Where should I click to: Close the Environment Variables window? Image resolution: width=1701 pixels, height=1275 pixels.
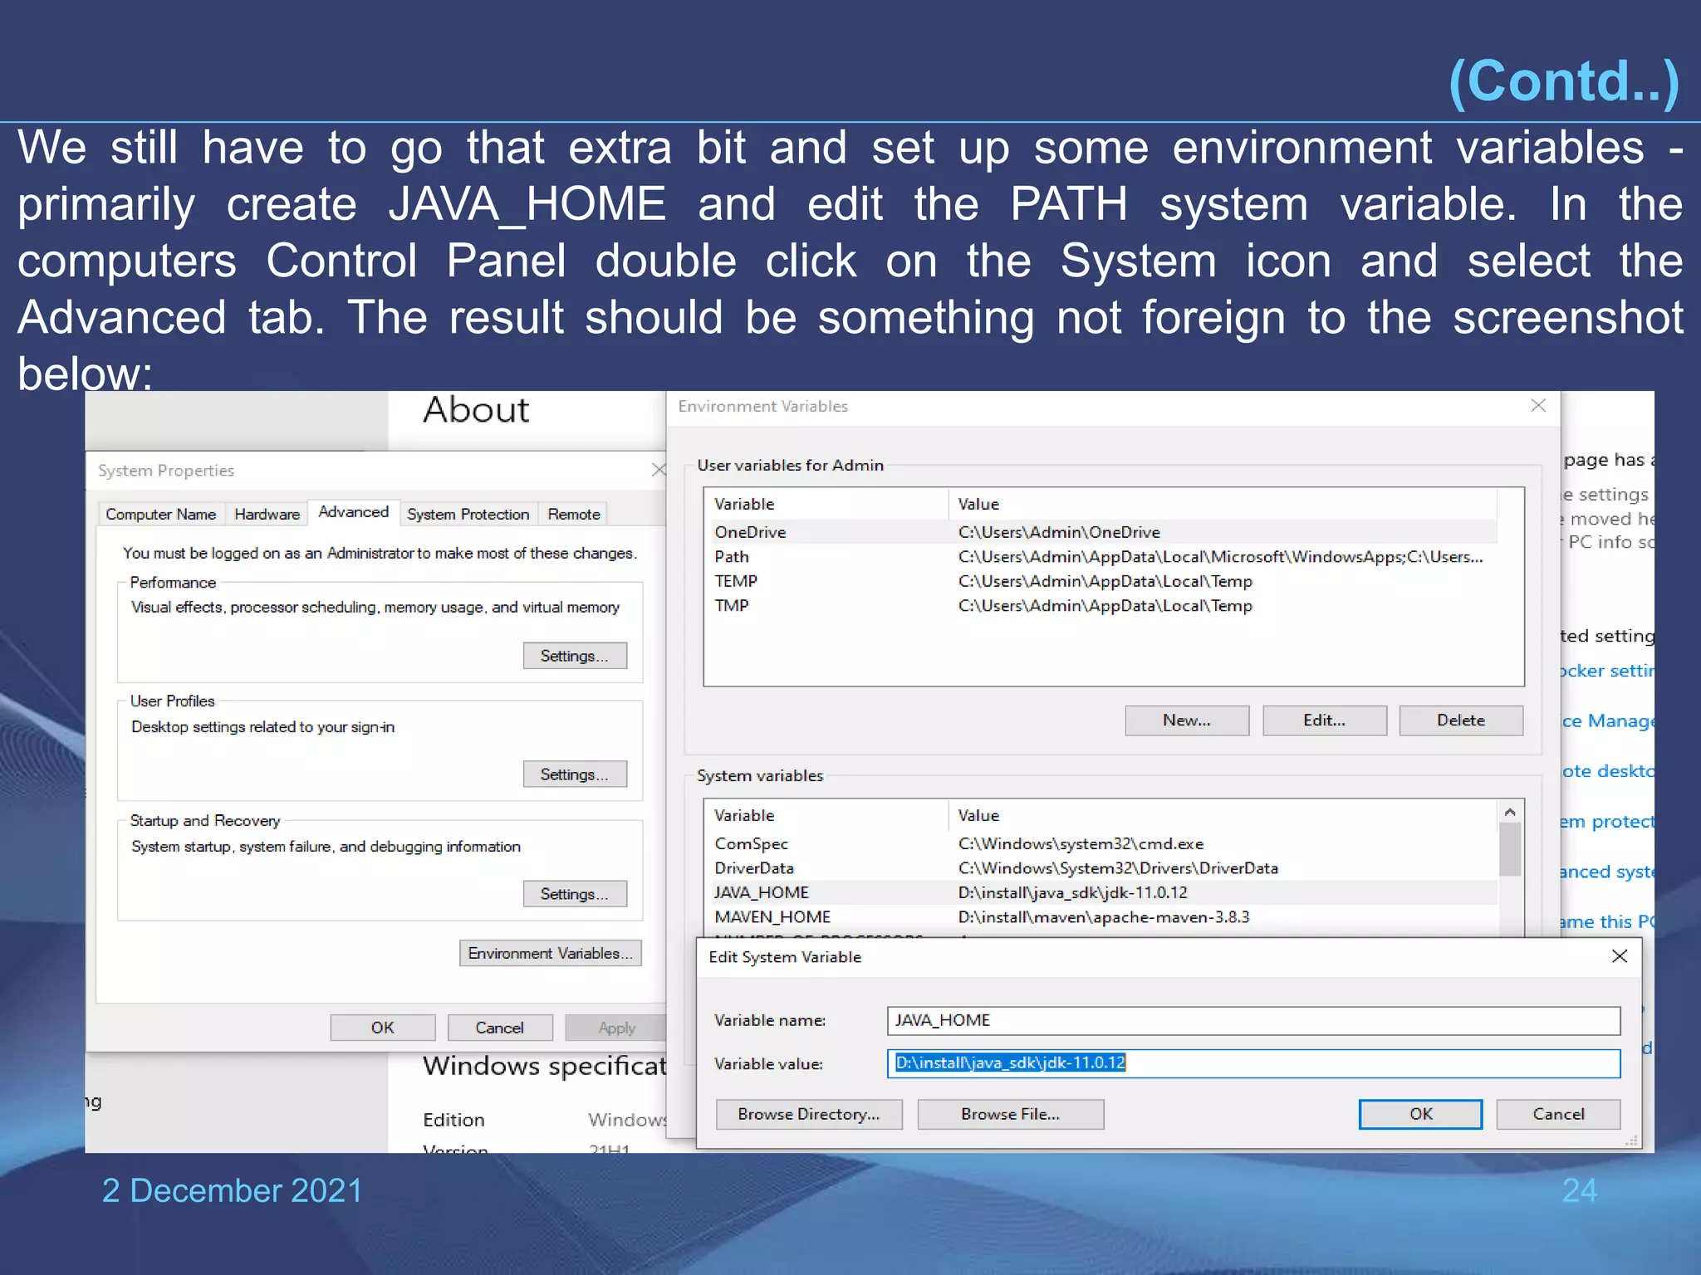[1538, 405]
